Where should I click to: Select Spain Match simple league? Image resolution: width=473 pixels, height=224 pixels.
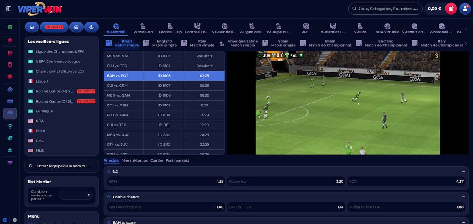click(279, 43)
